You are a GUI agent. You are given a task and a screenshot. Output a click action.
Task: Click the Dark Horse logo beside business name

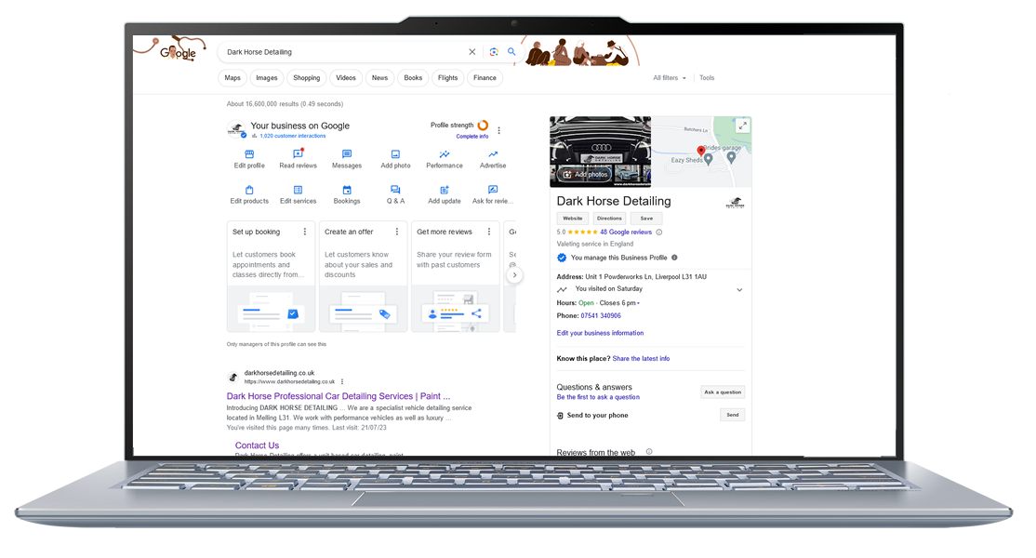tap(736, 203)
